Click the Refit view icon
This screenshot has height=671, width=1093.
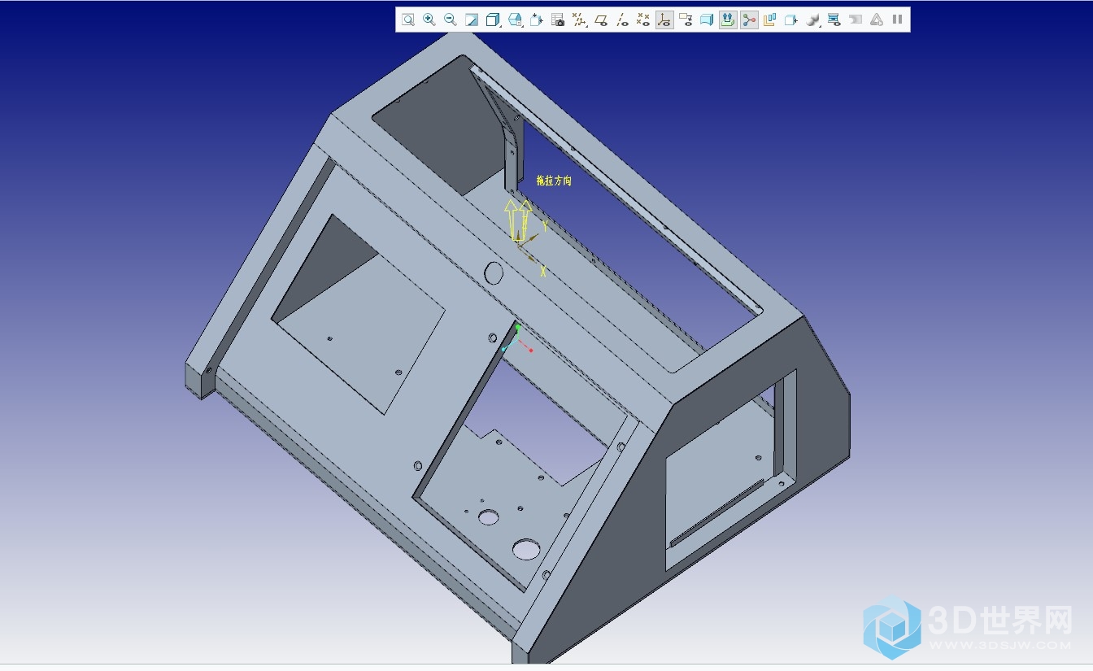click(x=408, y=20)
